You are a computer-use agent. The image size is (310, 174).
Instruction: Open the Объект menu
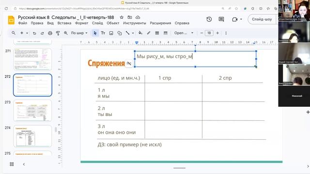(x=113, y=23)
